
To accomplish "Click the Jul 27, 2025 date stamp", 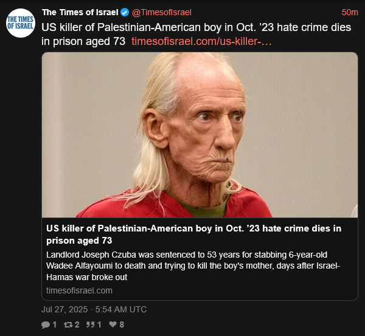I will pos(94,309).
